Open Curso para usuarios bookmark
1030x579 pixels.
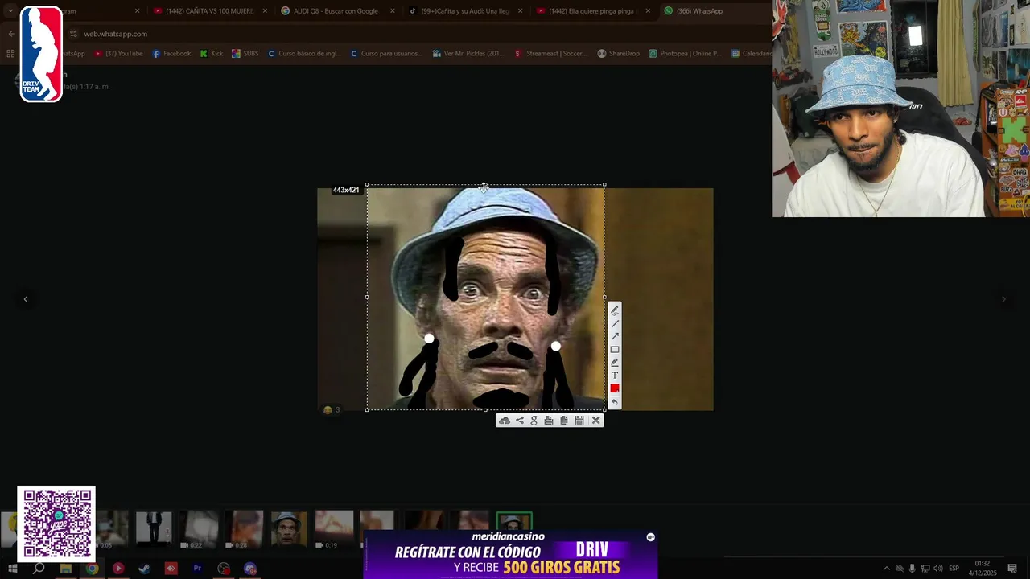386,54
